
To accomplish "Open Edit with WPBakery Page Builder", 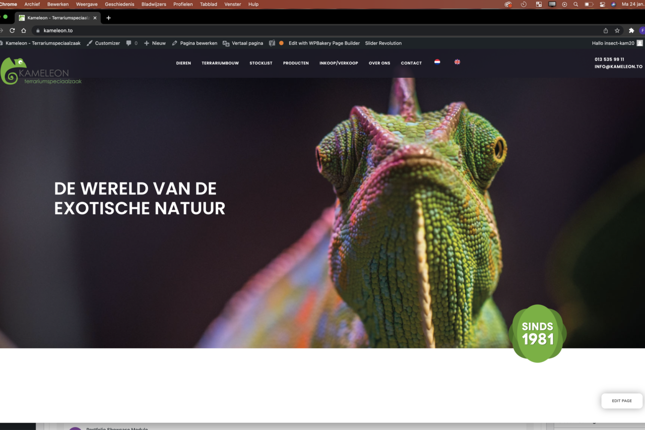I will 324,43.
